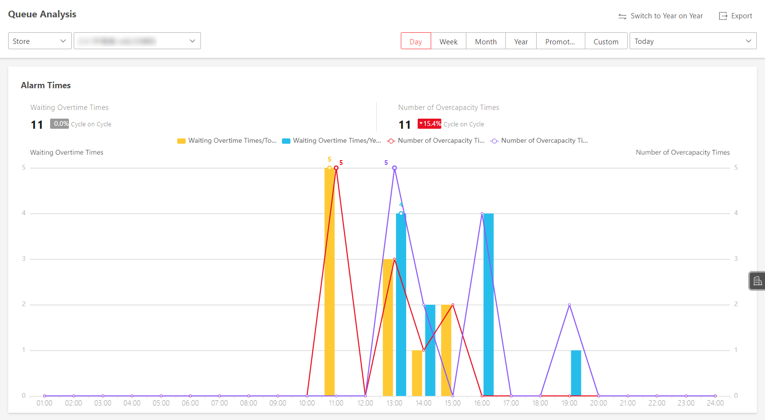Click the red data point at 11:00
The image size is (765, 420).
point(336,168)
